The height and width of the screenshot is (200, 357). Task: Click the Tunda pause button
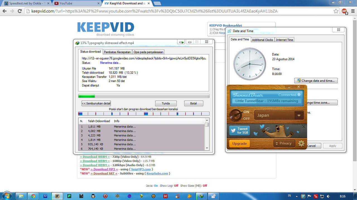point(166,103)
